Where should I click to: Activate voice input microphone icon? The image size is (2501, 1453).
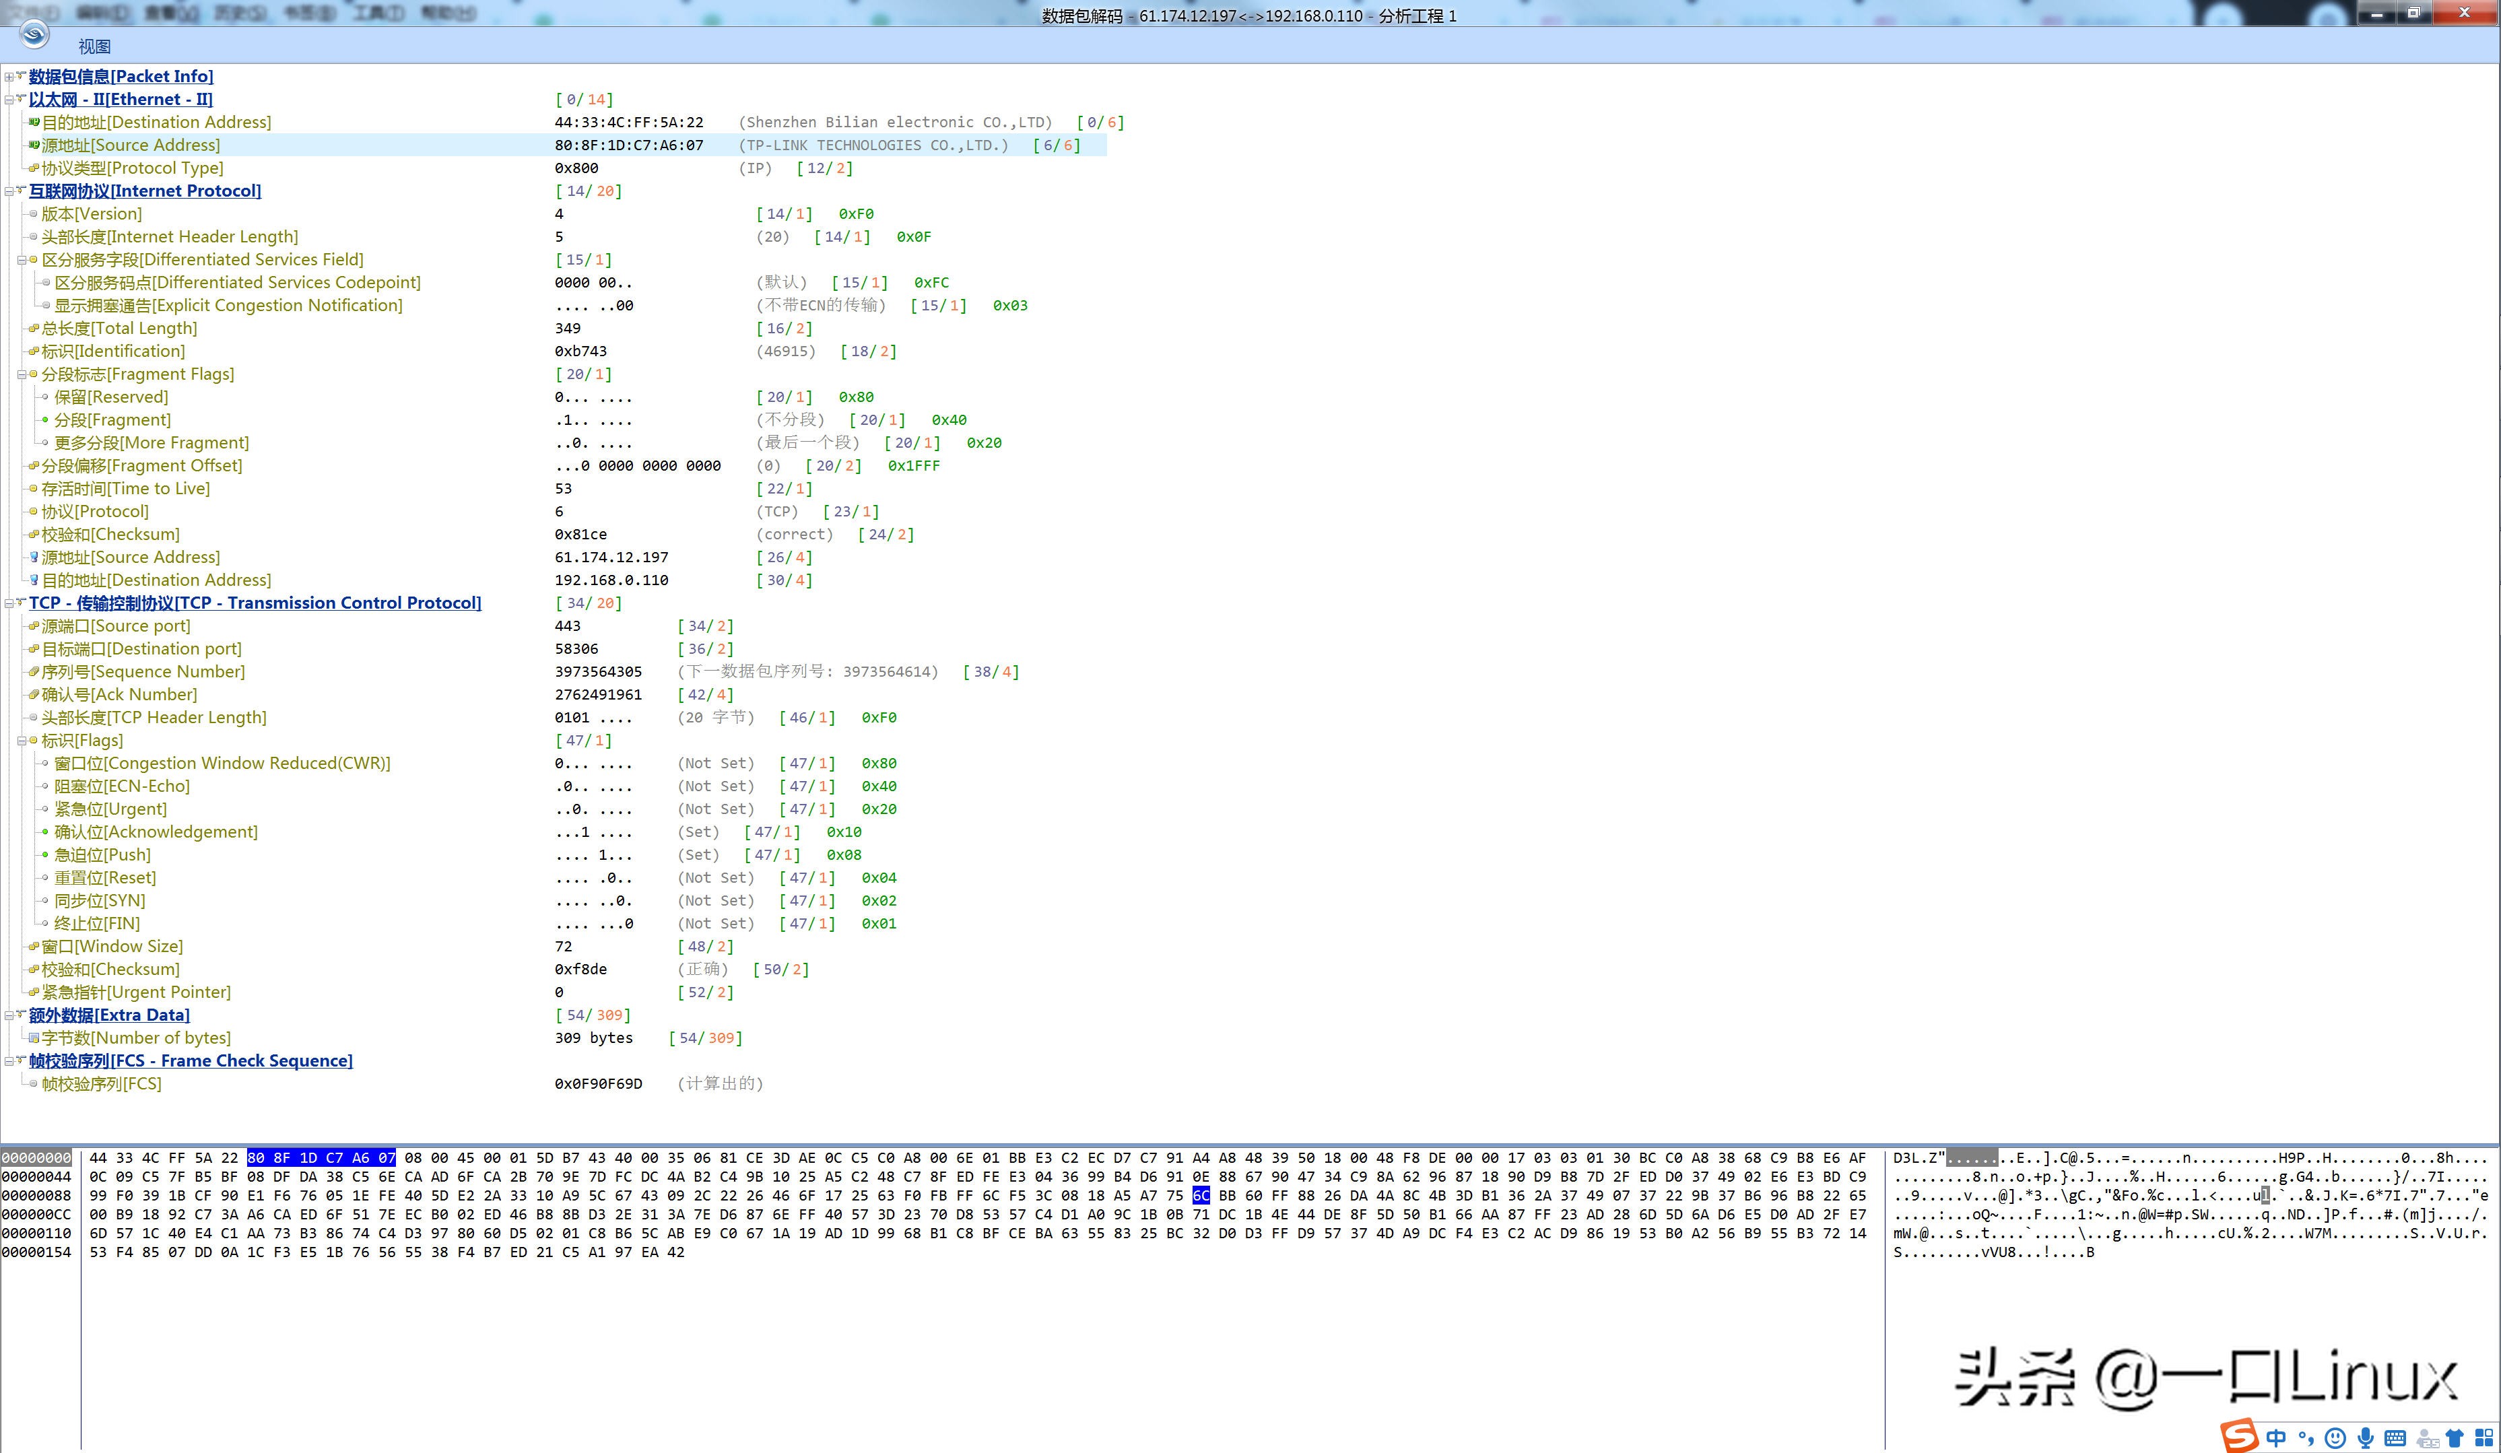[2365, 1437]
